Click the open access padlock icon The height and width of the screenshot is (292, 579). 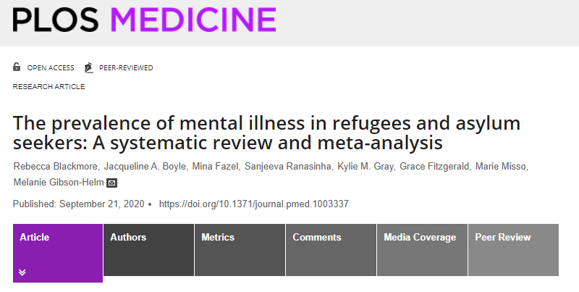click(17, 67)
